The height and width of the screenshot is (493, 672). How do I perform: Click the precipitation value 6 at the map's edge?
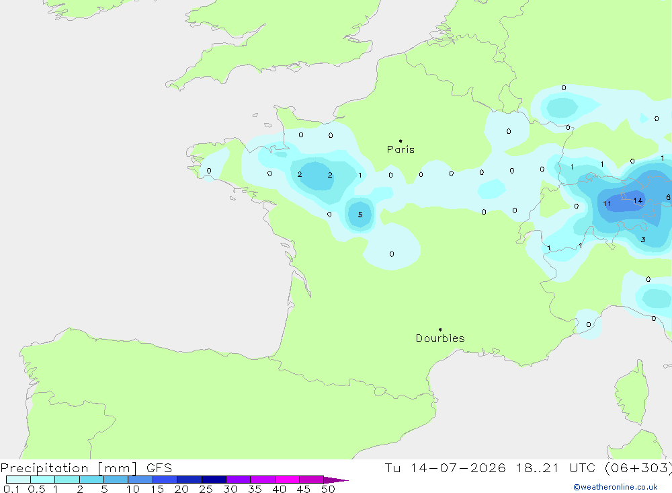[x=668, y=197]
